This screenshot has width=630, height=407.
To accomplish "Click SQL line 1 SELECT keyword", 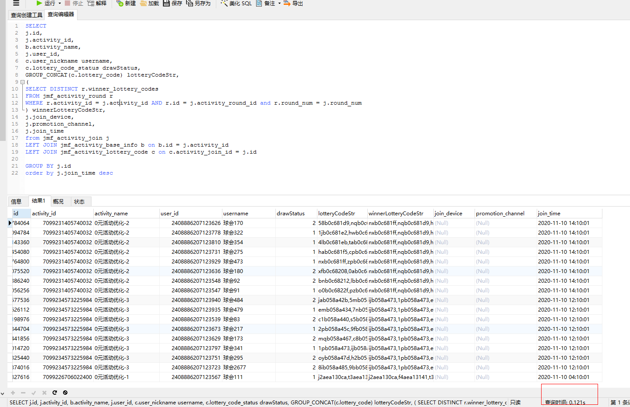I will 36,26.
